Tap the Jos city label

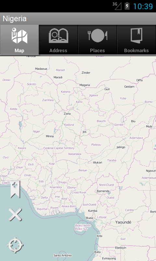pos(84,132)
